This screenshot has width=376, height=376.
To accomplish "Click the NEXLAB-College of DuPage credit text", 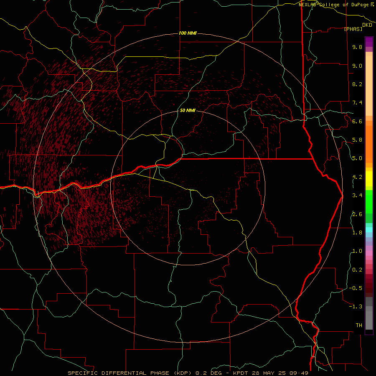I will [333, 5].
